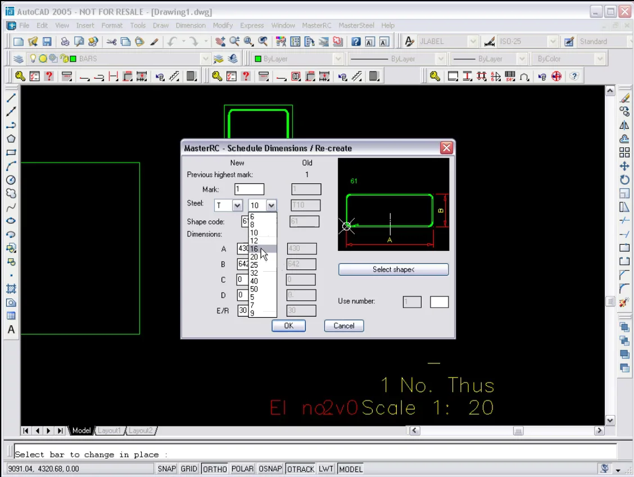Screen dimensions: 634x477
Task: Open the Layer Properties Manager icon
Action: tap(19, 59)
